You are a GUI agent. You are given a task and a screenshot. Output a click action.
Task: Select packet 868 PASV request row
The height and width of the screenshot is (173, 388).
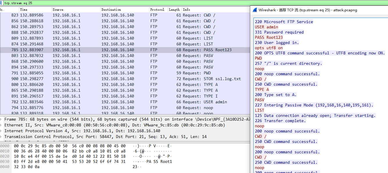tap(125, 61)
